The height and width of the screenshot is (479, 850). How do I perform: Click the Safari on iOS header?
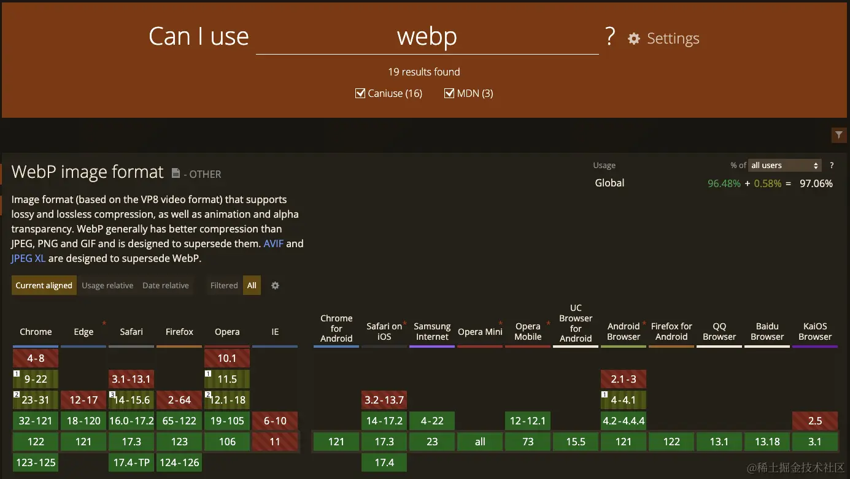[384, 331]
